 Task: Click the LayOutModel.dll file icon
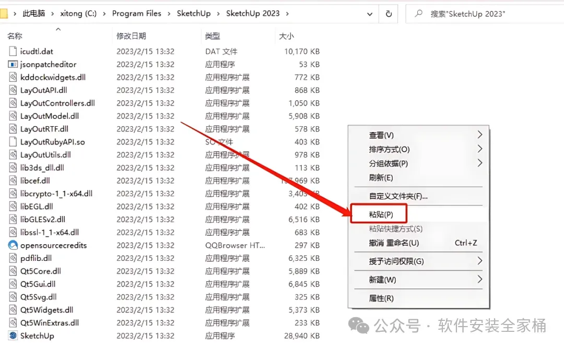13,116
